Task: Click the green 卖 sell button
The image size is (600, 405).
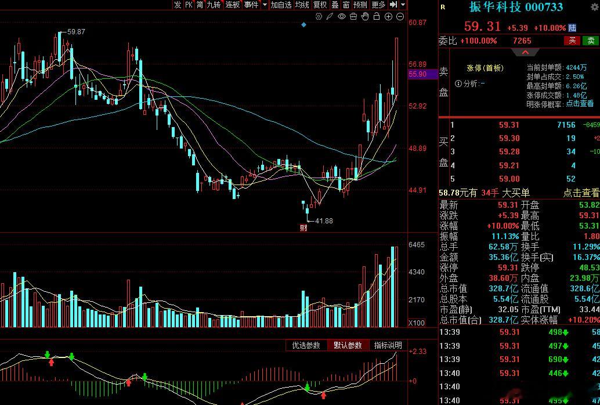Action: pos(591,41)
